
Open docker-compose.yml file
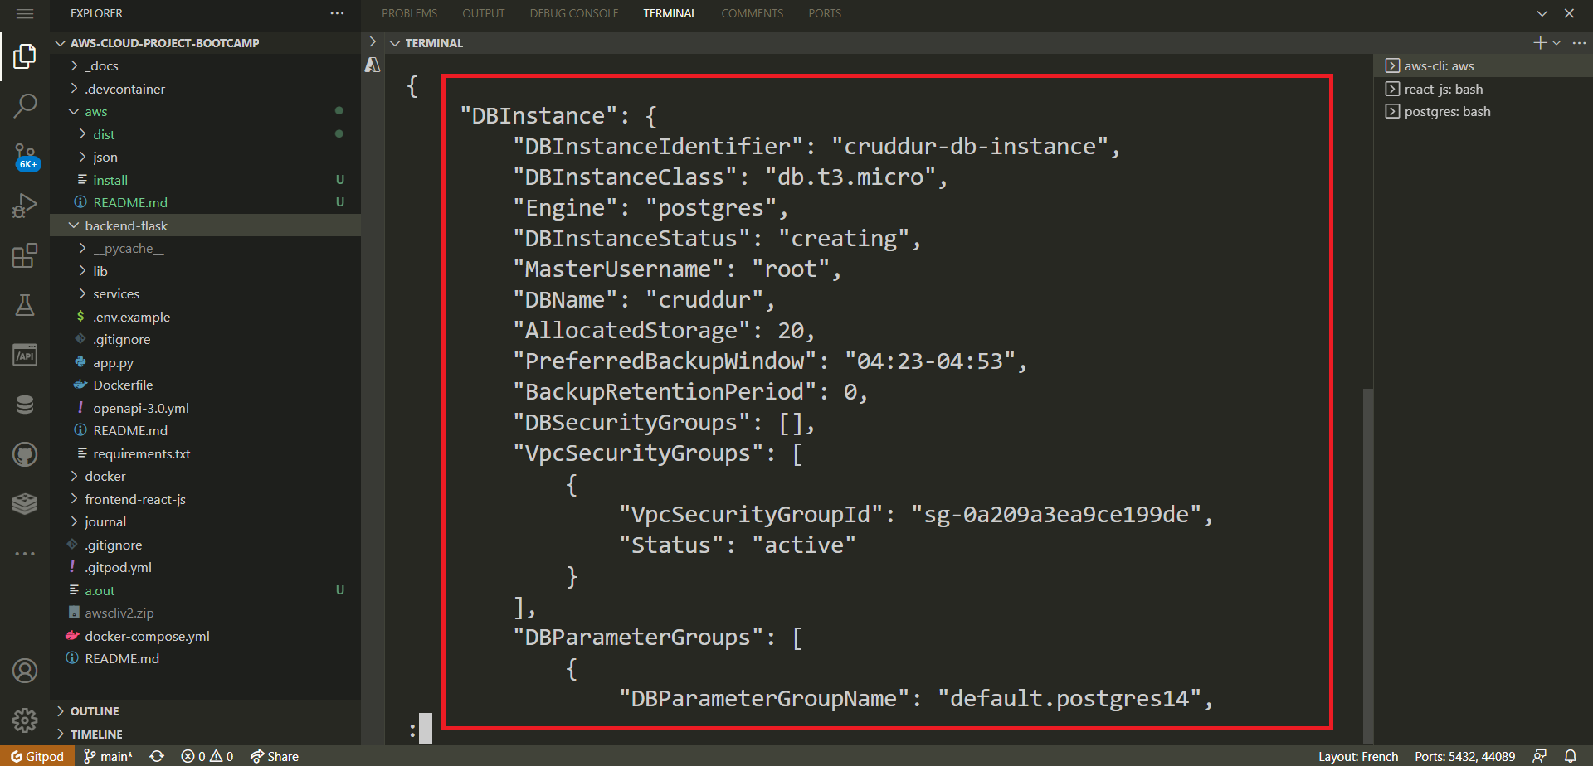(206, 636)
